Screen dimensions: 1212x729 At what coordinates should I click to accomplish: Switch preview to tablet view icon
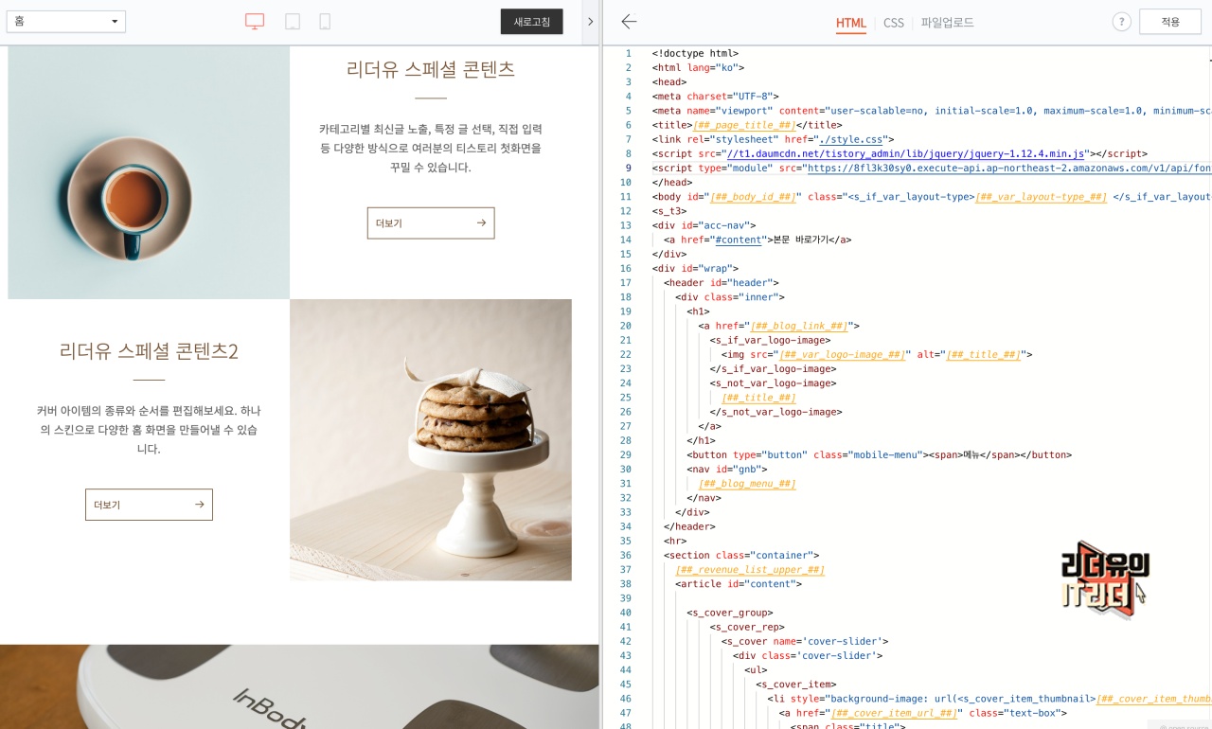tap(293, 22)
